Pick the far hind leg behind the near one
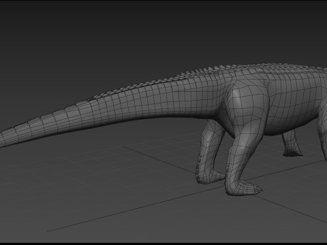327x245 pixels. (210, 152)
